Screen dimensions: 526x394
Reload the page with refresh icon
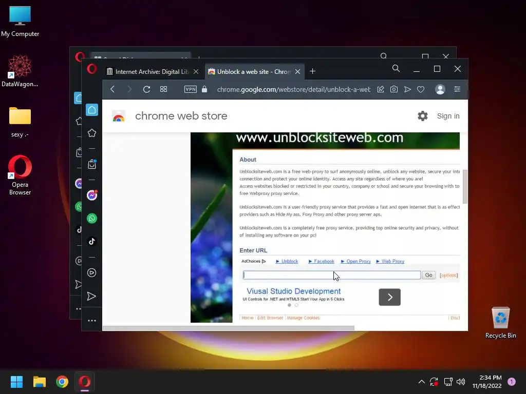146,89
